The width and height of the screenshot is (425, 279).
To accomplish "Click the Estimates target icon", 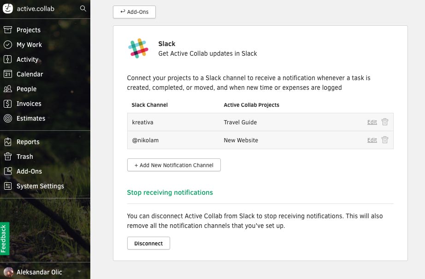I will (8, 118).
